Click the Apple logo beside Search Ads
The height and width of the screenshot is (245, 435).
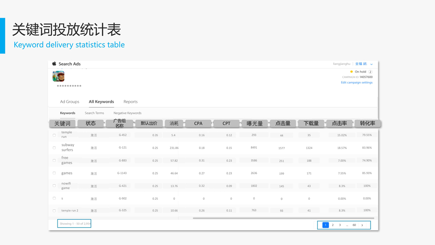coord(54,64)
